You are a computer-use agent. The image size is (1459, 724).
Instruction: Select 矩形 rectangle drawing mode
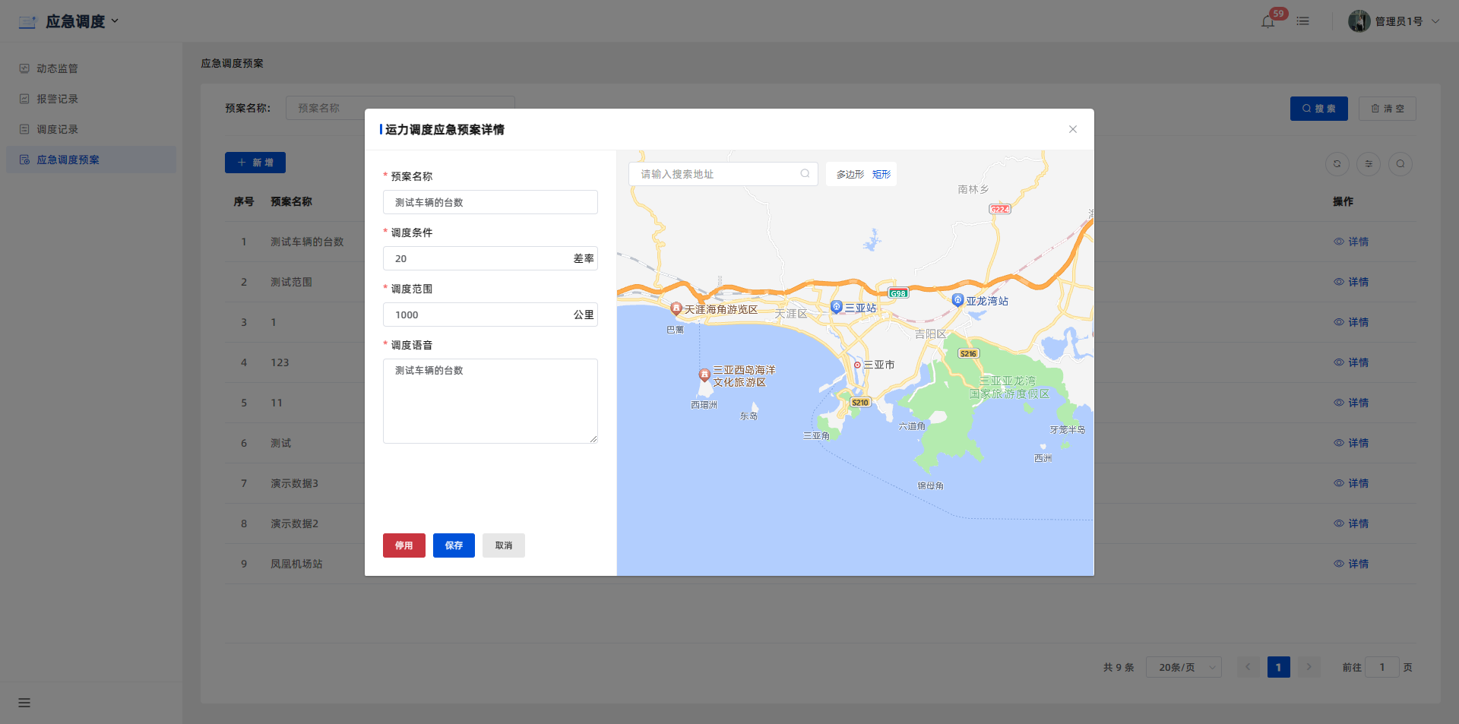(881, 175)
